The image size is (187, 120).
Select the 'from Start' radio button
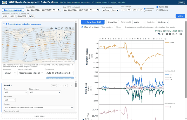(x=145, y=9)
